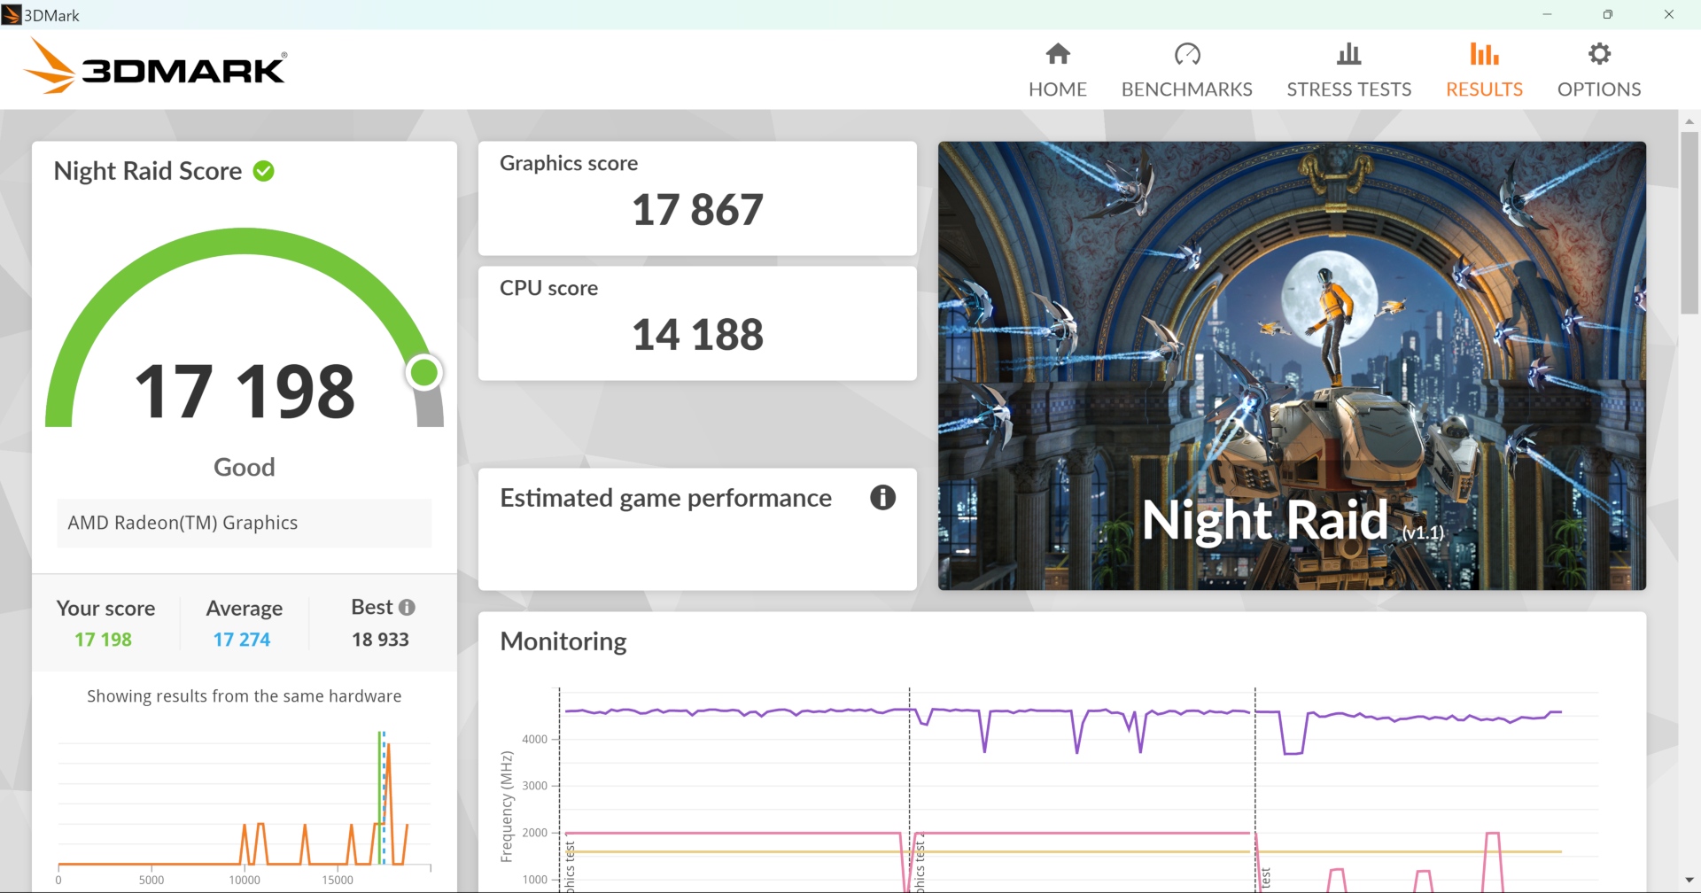The image size is (1701, 893).
Task: Click the 3DMark logo
Action: [x=156, y=67]
